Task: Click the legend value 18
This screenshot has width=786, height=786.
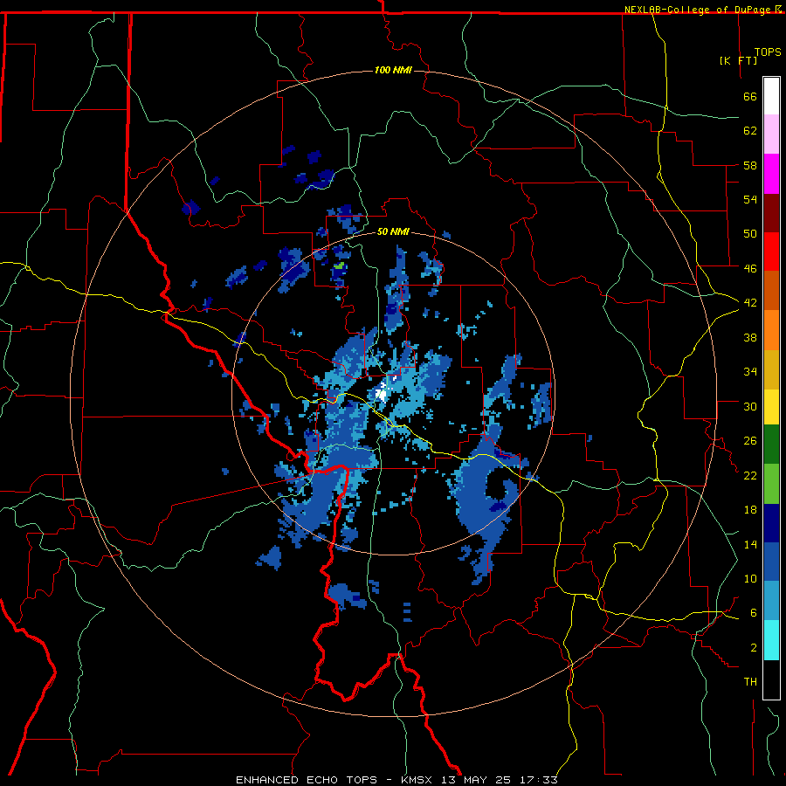Action: (750, 510)
